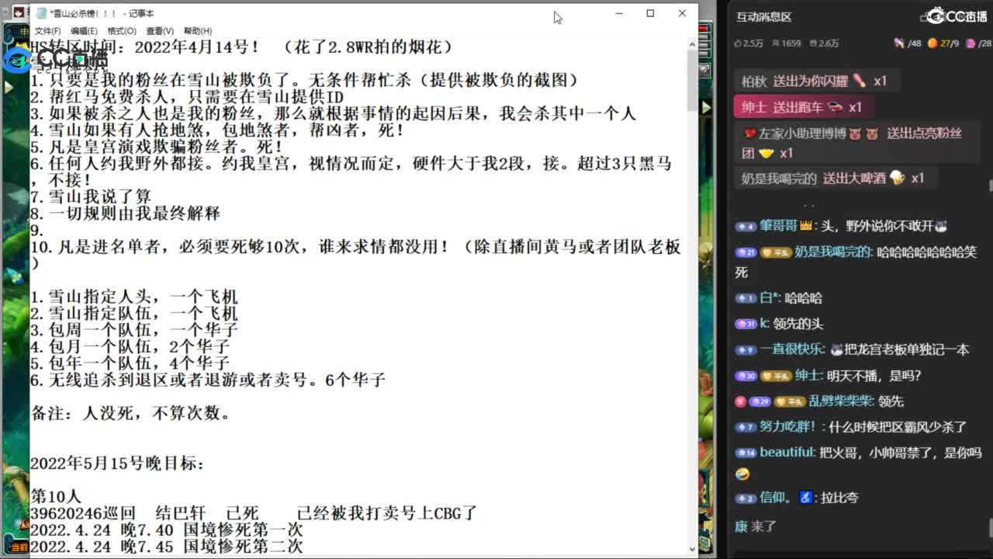993x559 pixels.
Task: Click the level 14 badge beside beautiful
Action: coord(746,453)
